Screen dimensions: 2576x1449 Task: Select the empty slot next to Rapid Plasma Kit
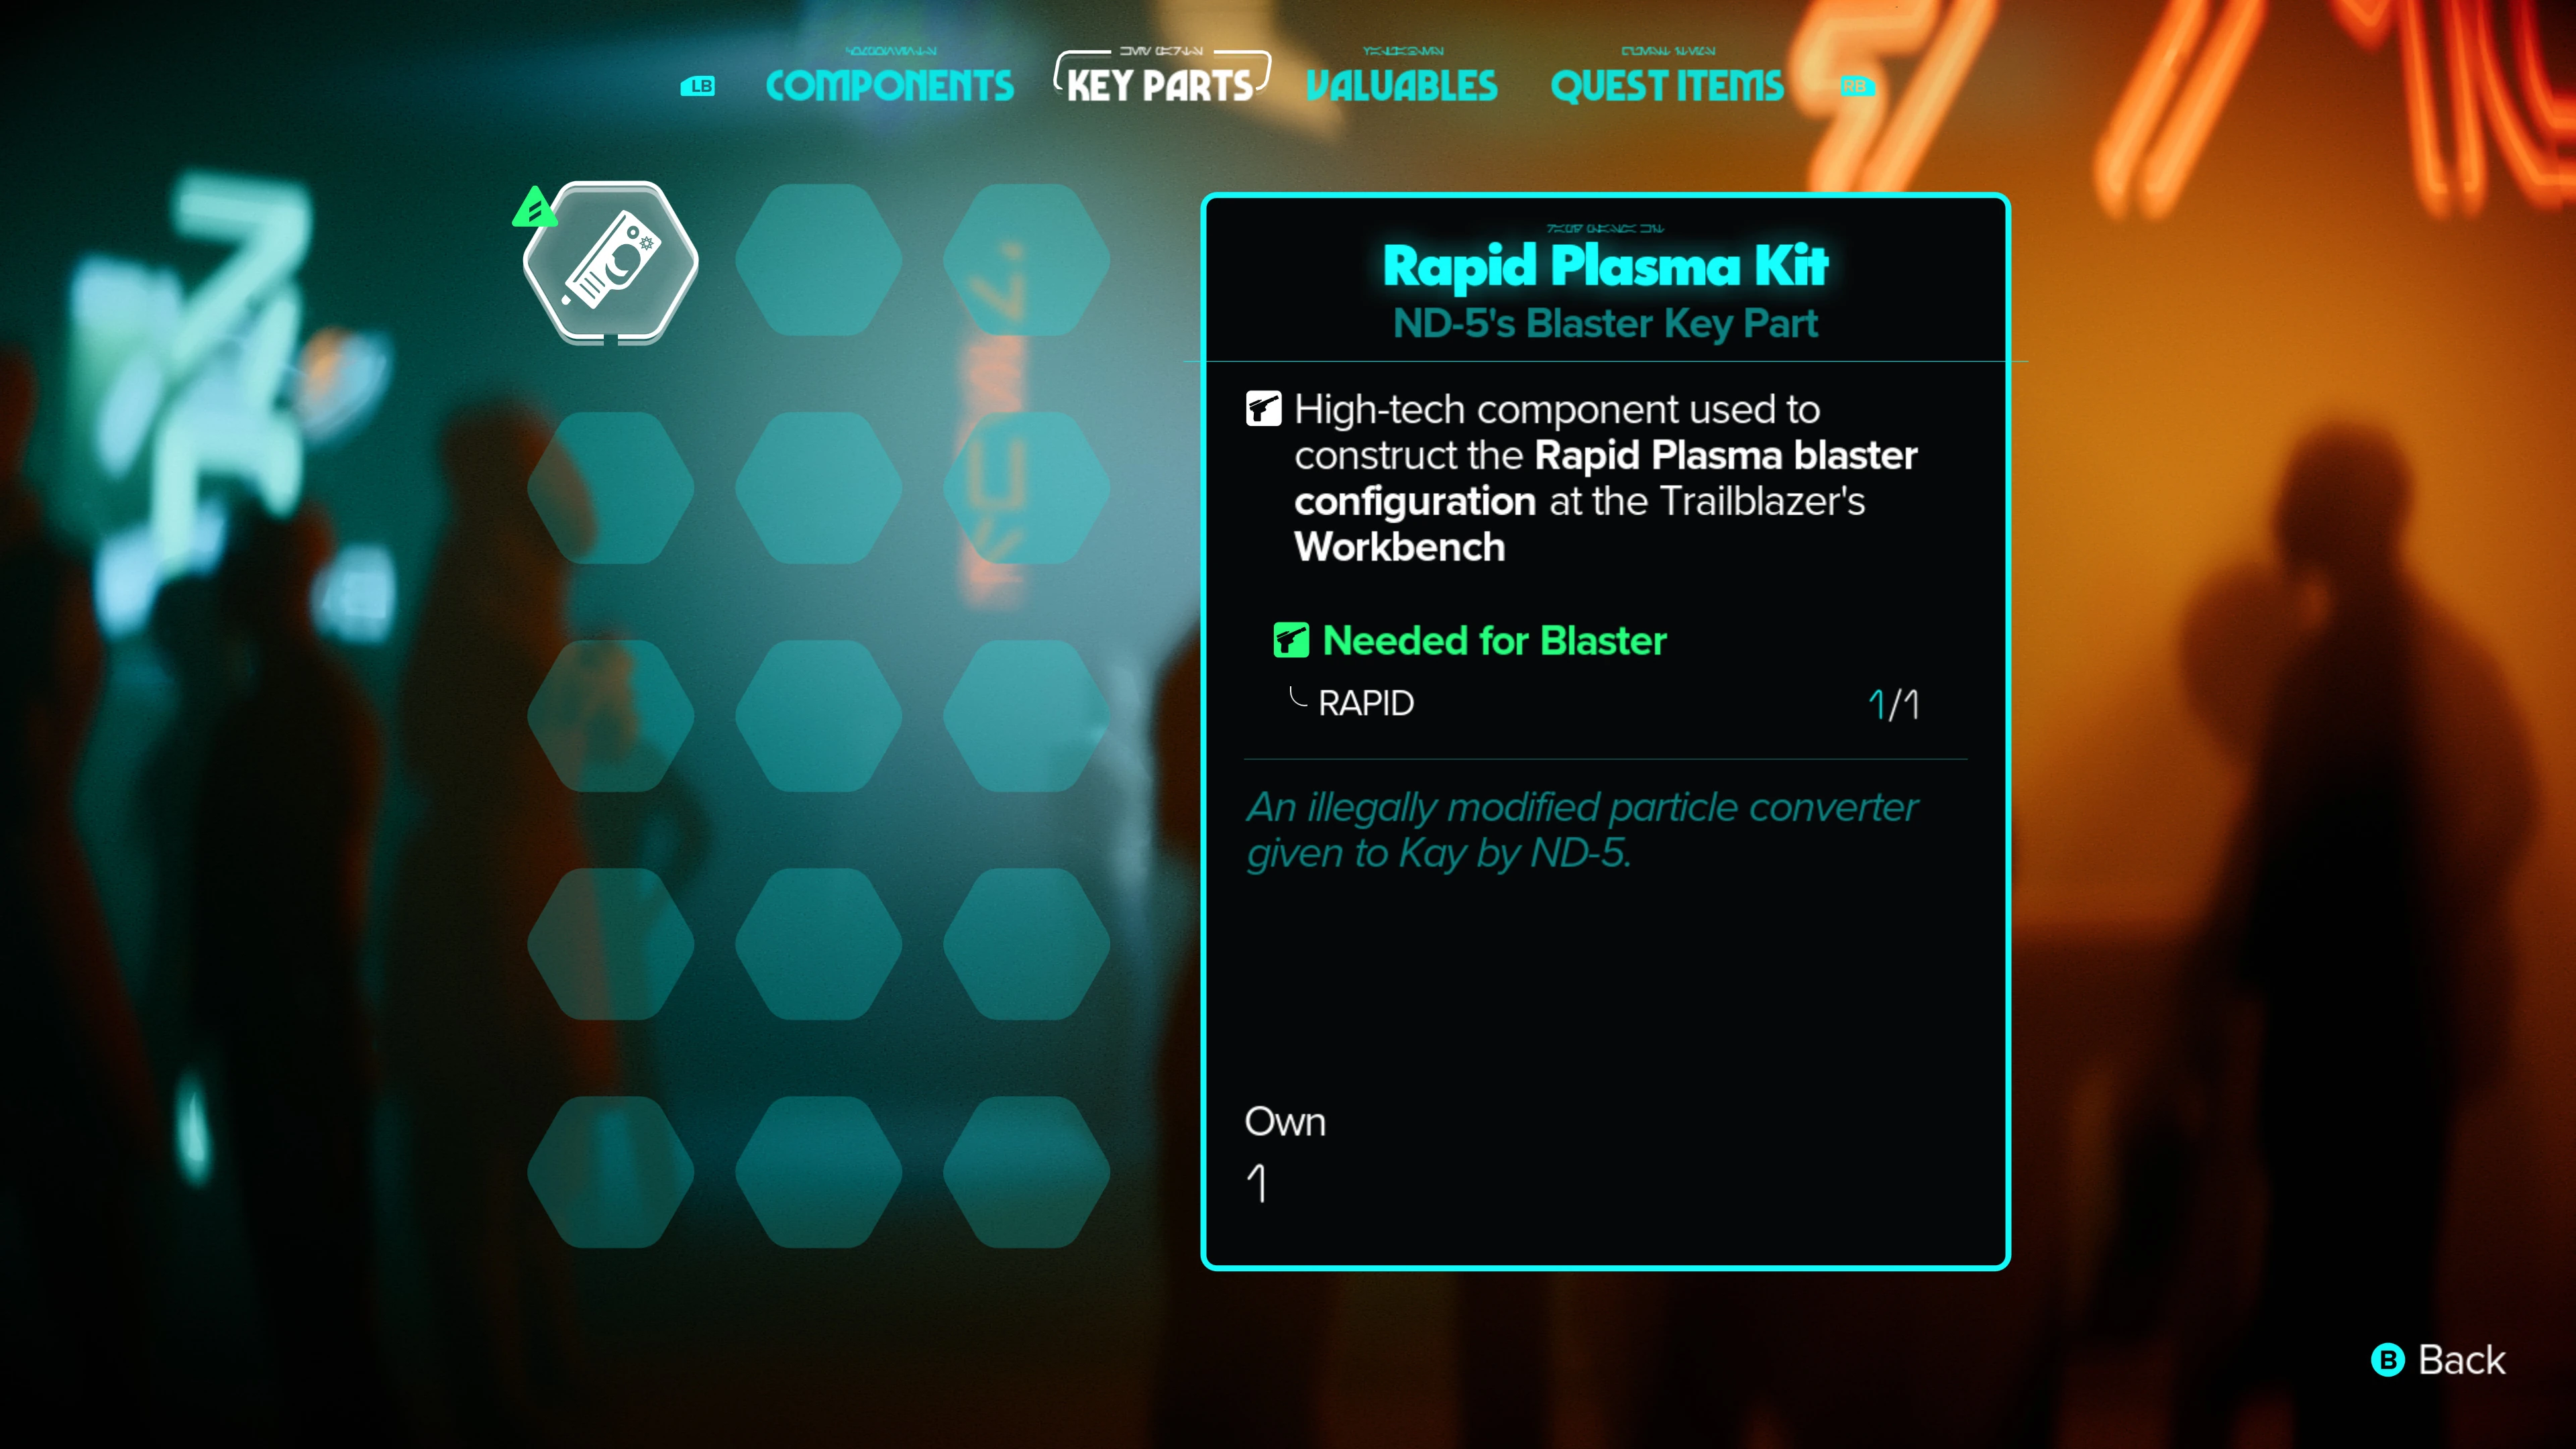click(x=818, y=260)
